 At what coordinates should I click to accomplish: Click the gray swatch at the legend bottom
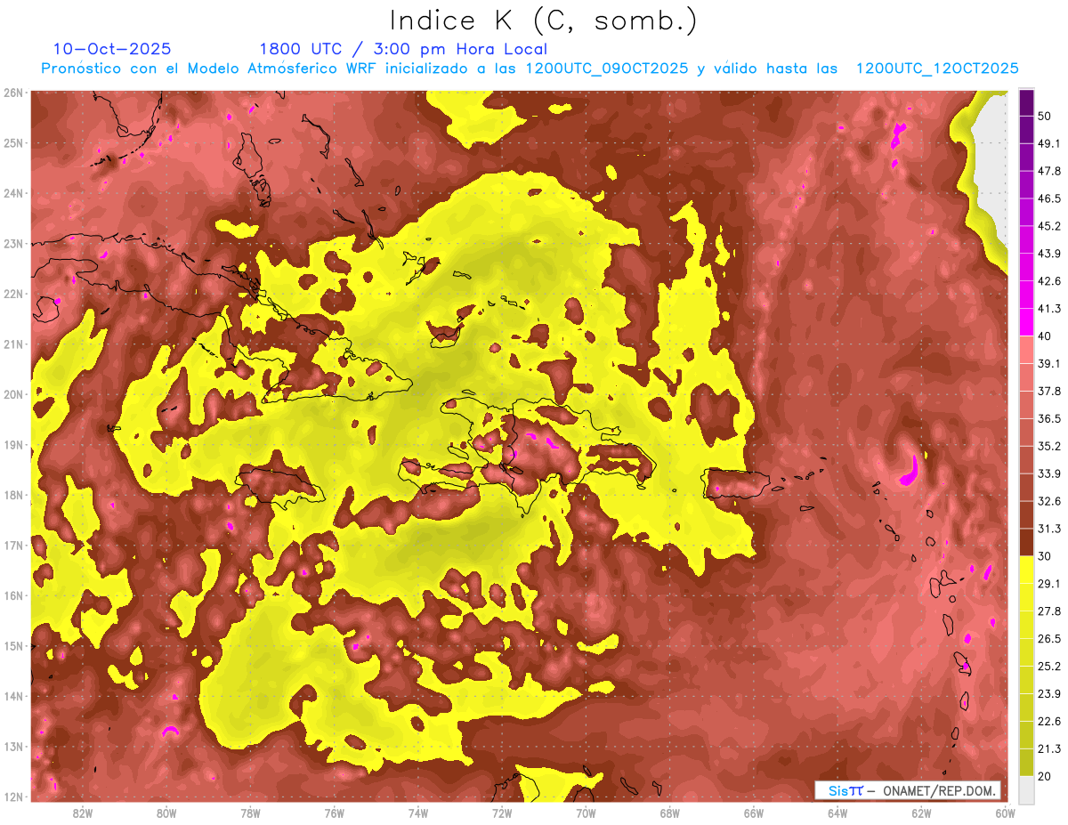pos(1026,789)
